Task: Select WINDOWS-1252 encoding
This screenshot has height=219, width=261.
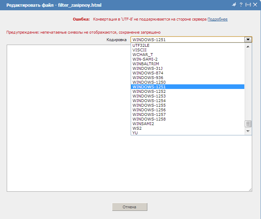Action: 149,91
